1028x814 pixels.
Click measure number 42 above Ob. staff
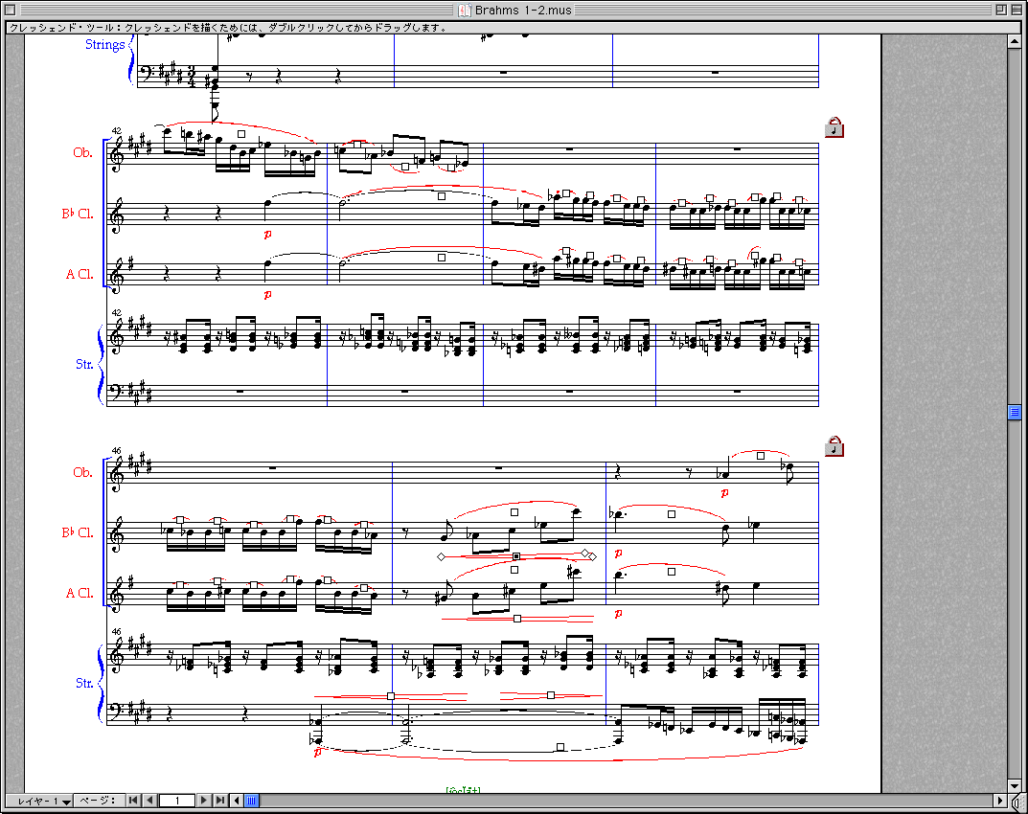coord(117,131)
